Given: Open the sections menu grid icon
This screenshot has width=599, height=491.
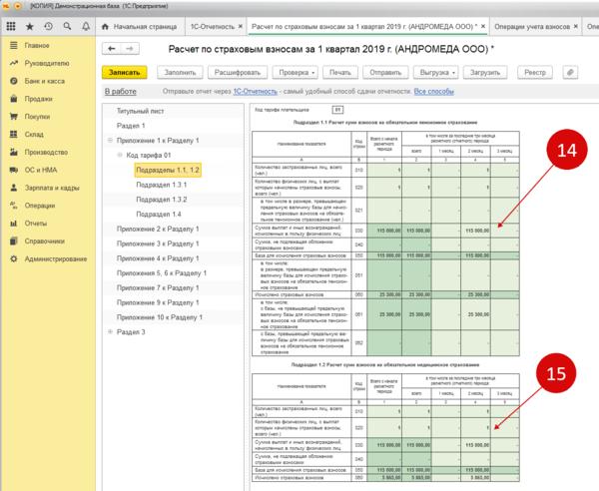Looking at the screenshot, I should click(11, 26).
